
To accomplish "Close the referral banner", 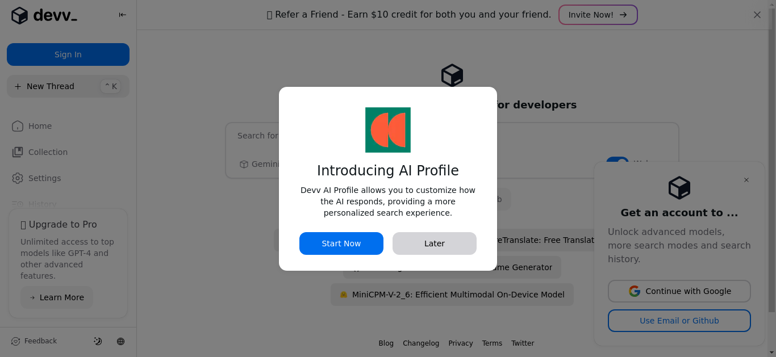I will click(757, 15).
